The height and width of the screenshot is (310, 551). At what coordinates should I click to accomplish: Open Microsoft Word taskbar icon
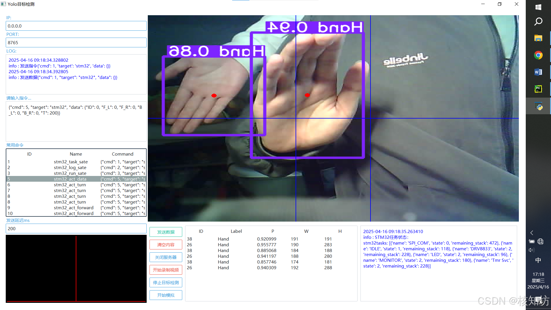538,72
